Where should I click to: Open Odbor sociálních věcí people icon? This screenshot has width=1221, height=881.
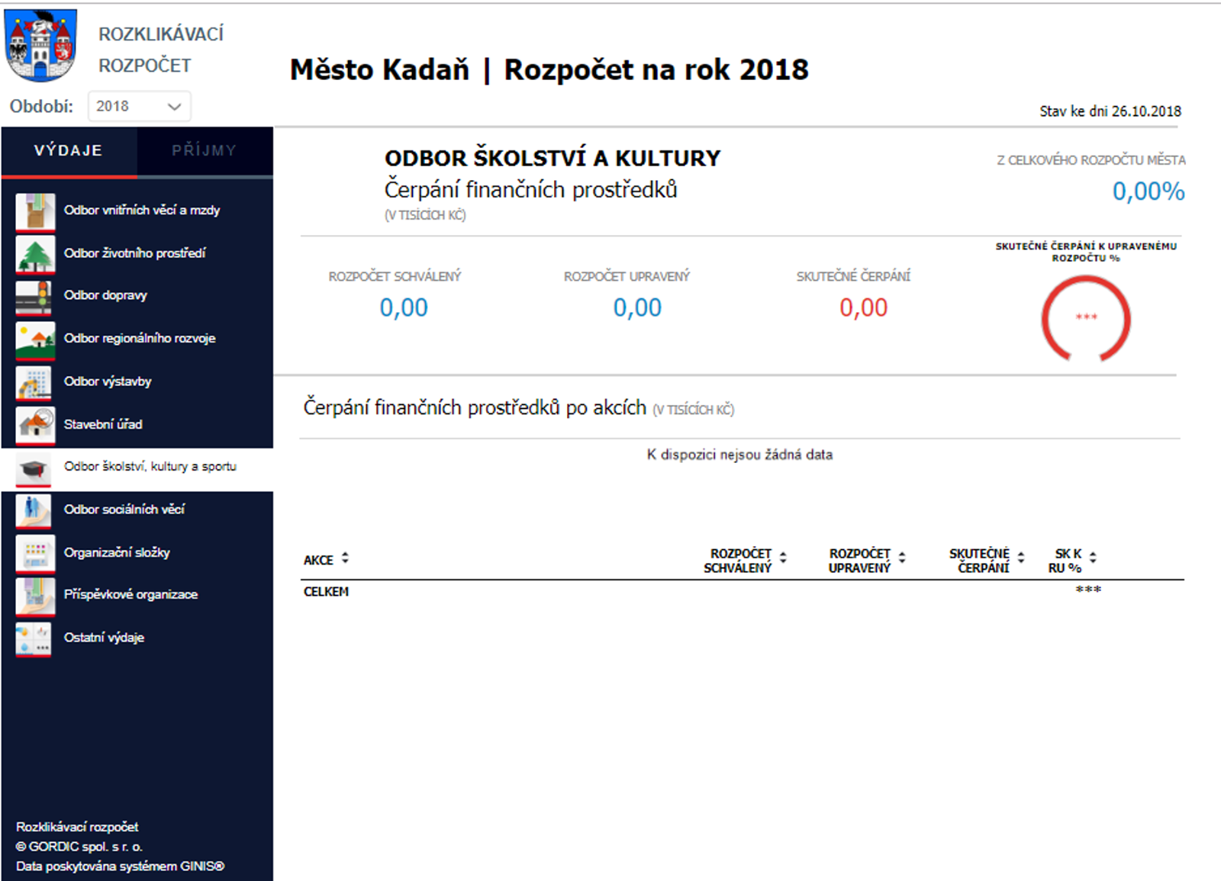35,510
